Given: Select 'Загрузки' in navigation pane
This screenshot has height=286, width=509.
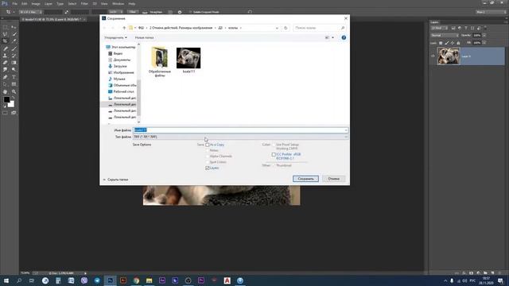Looking at the screenshot, I should click(x=118, y=66).
